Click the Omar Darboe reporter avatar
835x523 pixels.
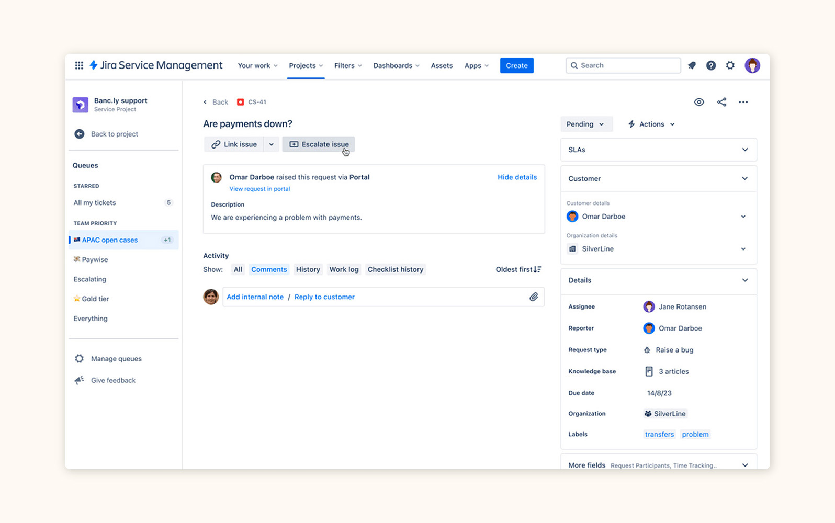649,328
